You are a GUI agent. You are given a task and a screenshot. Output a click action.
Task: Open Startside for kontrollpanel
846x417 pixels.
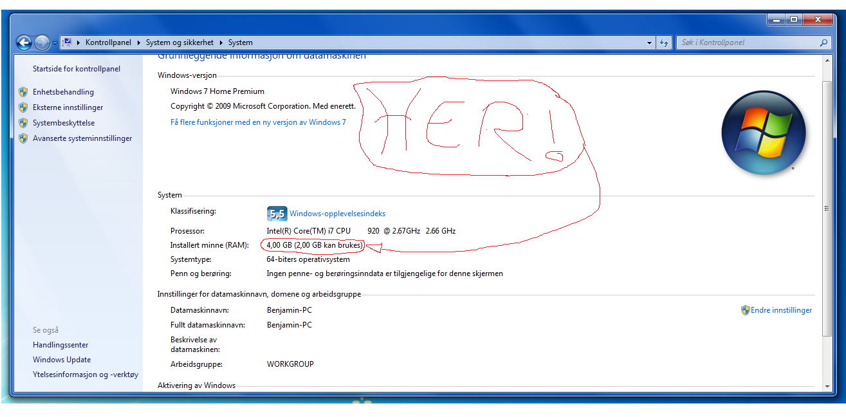77,69
